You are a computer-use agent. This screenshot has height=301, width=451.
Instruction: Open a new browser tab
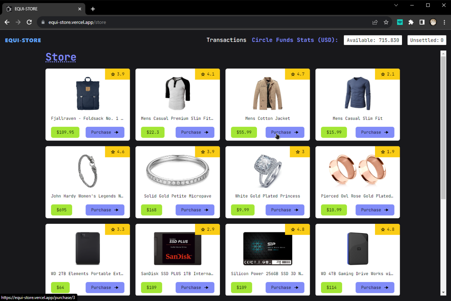pyautogui.click(x=93, y=9)
